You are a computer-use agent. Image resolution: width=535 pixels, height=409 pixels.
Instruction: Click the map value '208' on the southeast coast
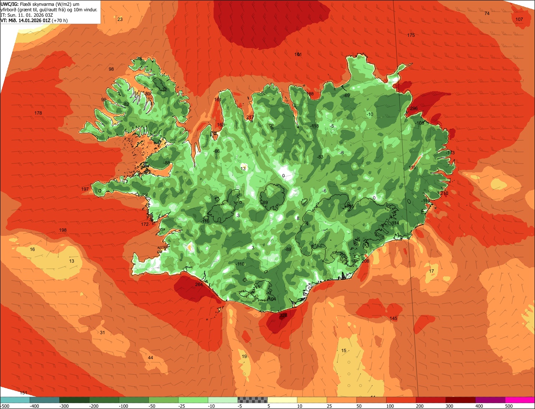click(366, 261)
